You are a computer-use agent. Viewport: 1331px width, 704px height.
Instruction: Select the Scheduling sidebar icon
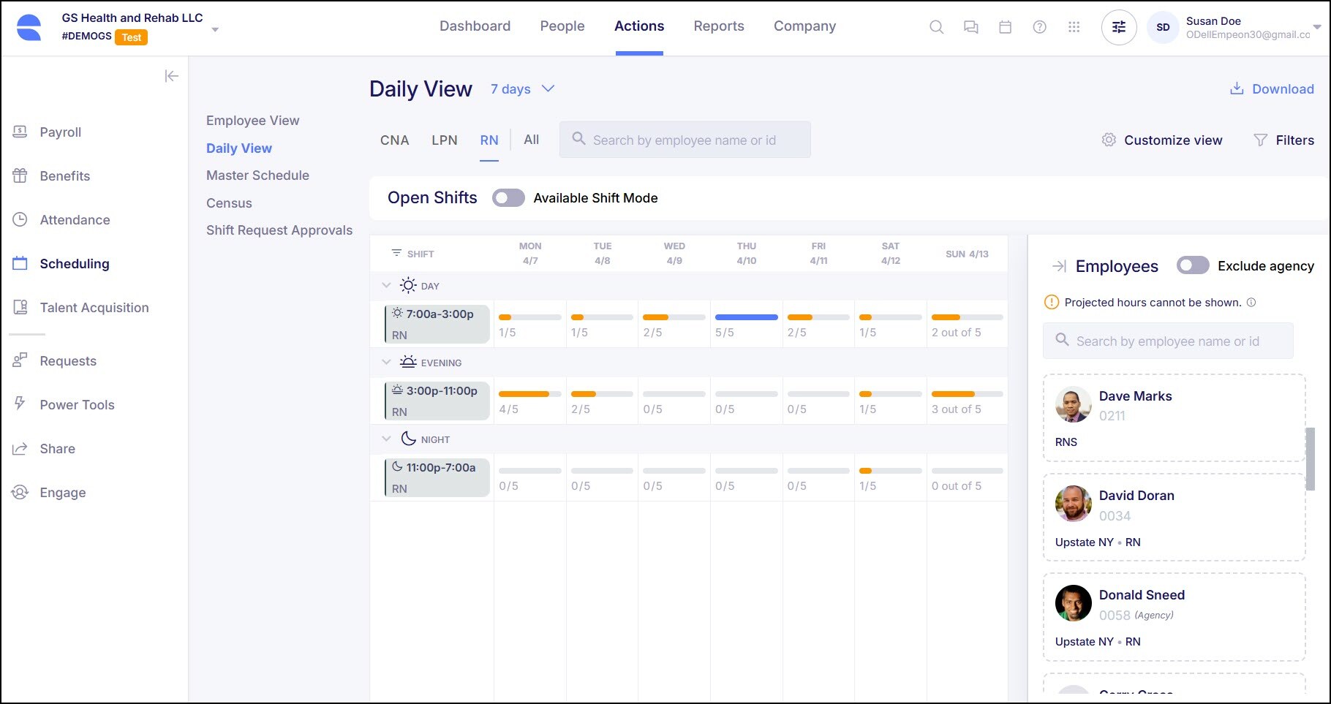20,263
